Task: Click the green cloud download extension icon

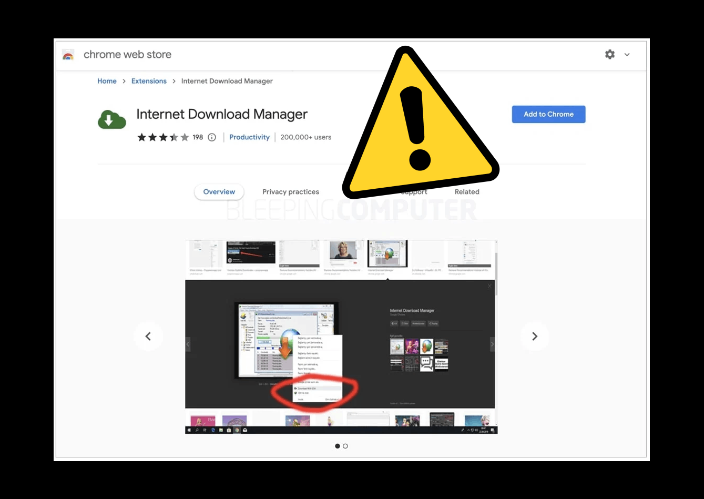Action: point(112,119)
